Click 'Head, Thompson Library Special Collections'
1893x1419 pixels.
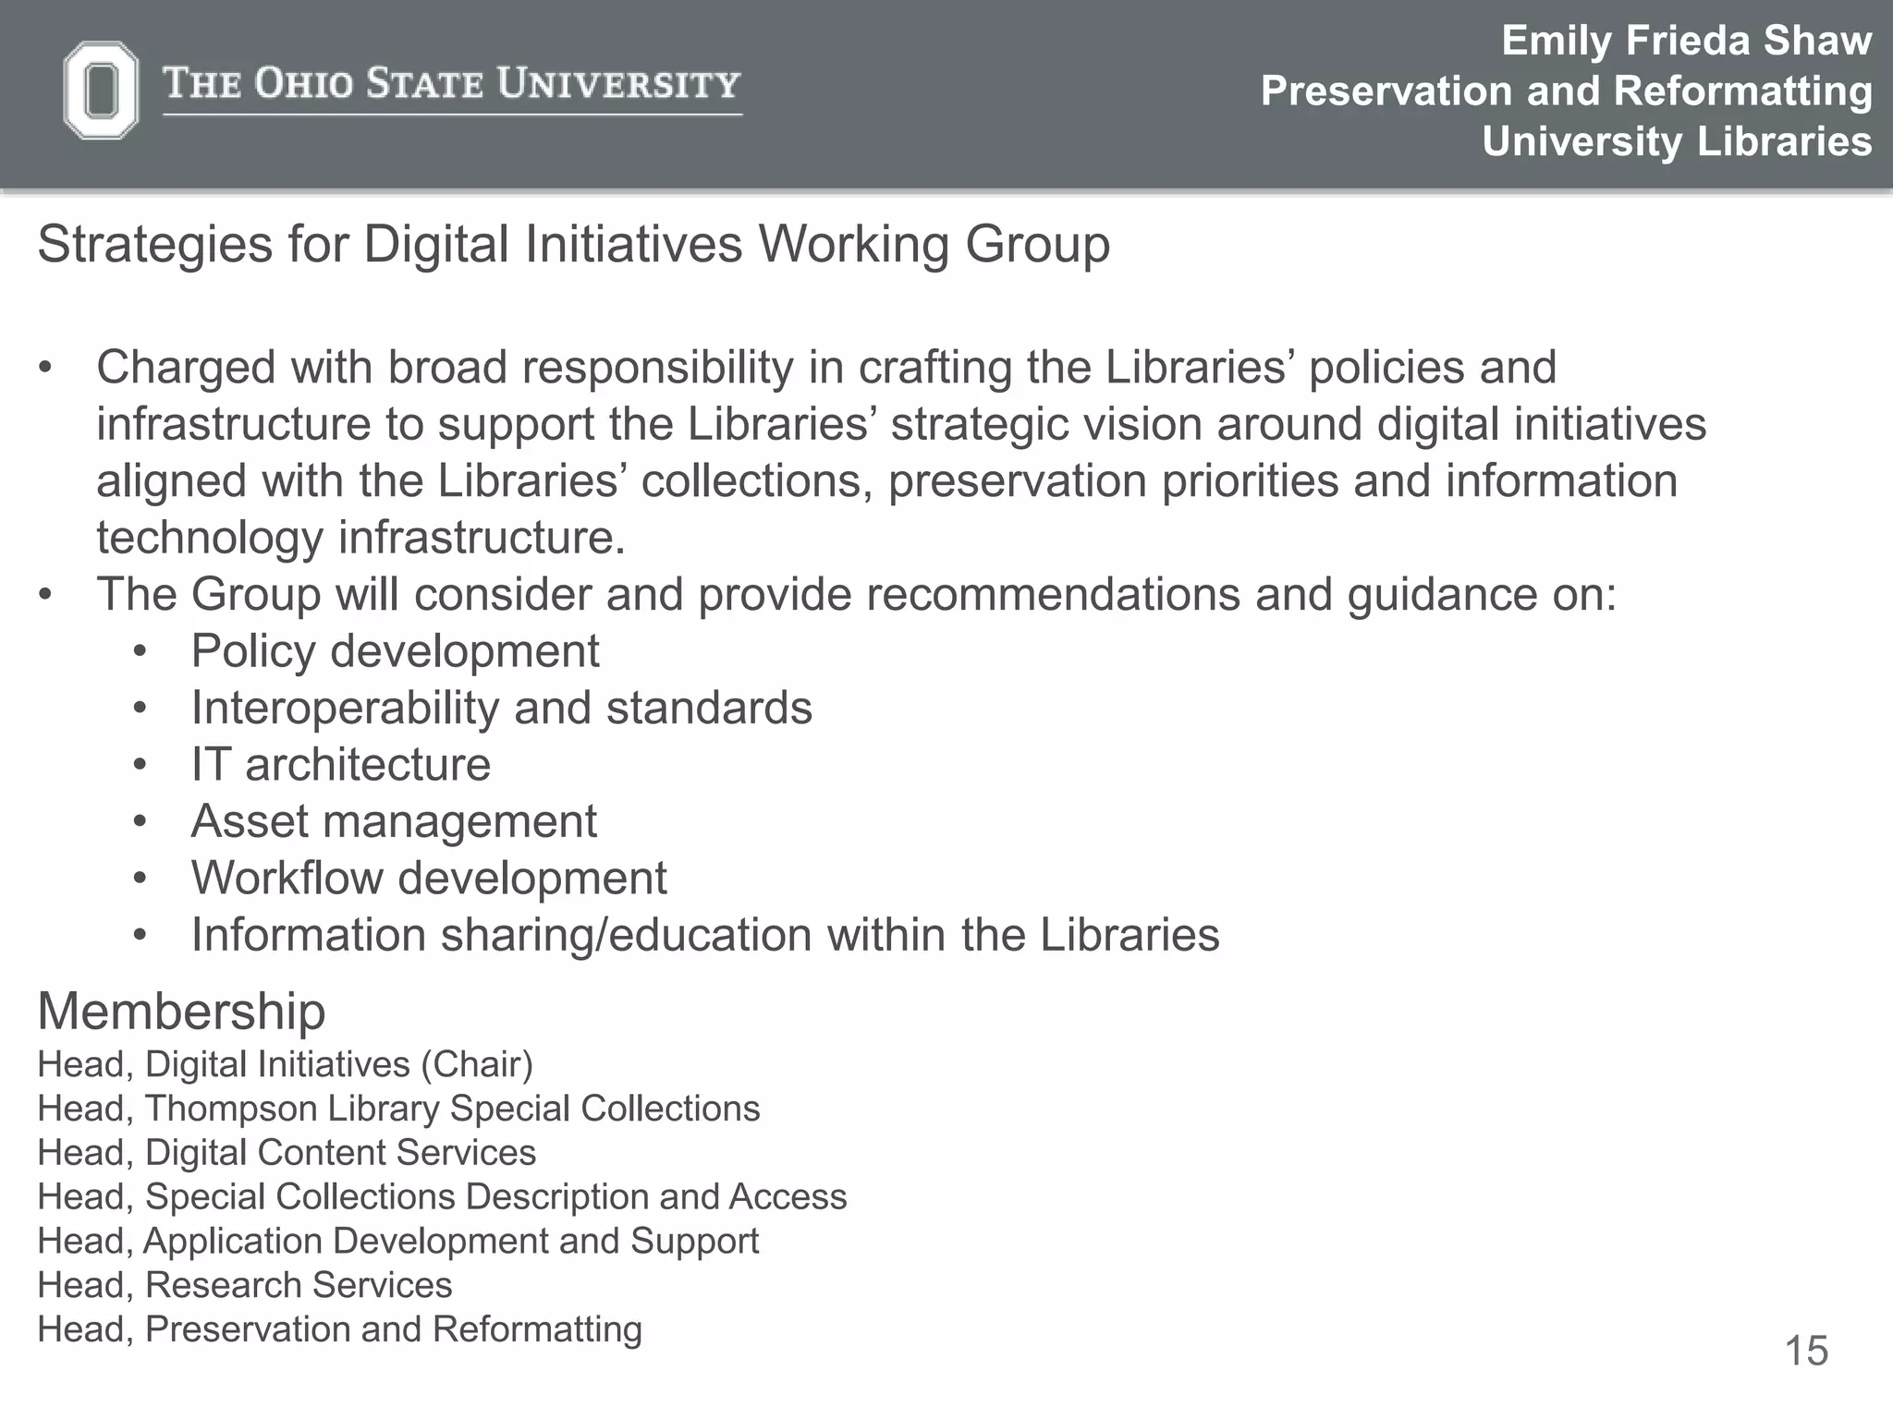click(x=398, y=1109)
